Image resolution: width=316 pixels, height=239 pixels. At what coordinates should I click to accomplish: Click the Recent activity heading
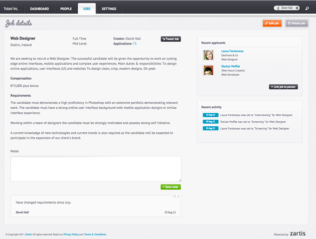coord(211,107)
